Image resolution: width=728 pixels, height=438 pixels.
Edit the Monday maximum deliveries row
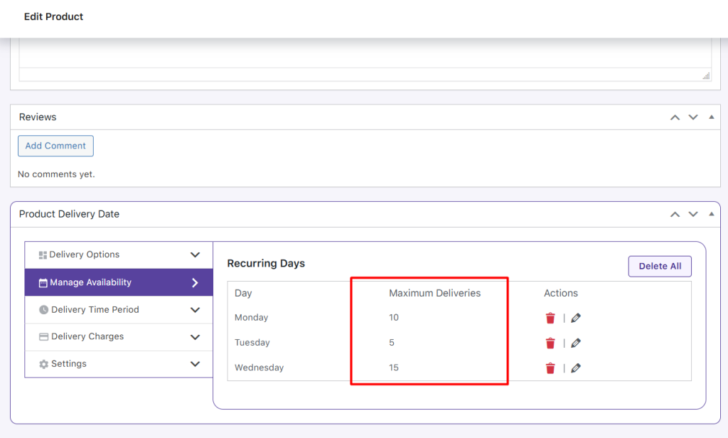point(576,318)
